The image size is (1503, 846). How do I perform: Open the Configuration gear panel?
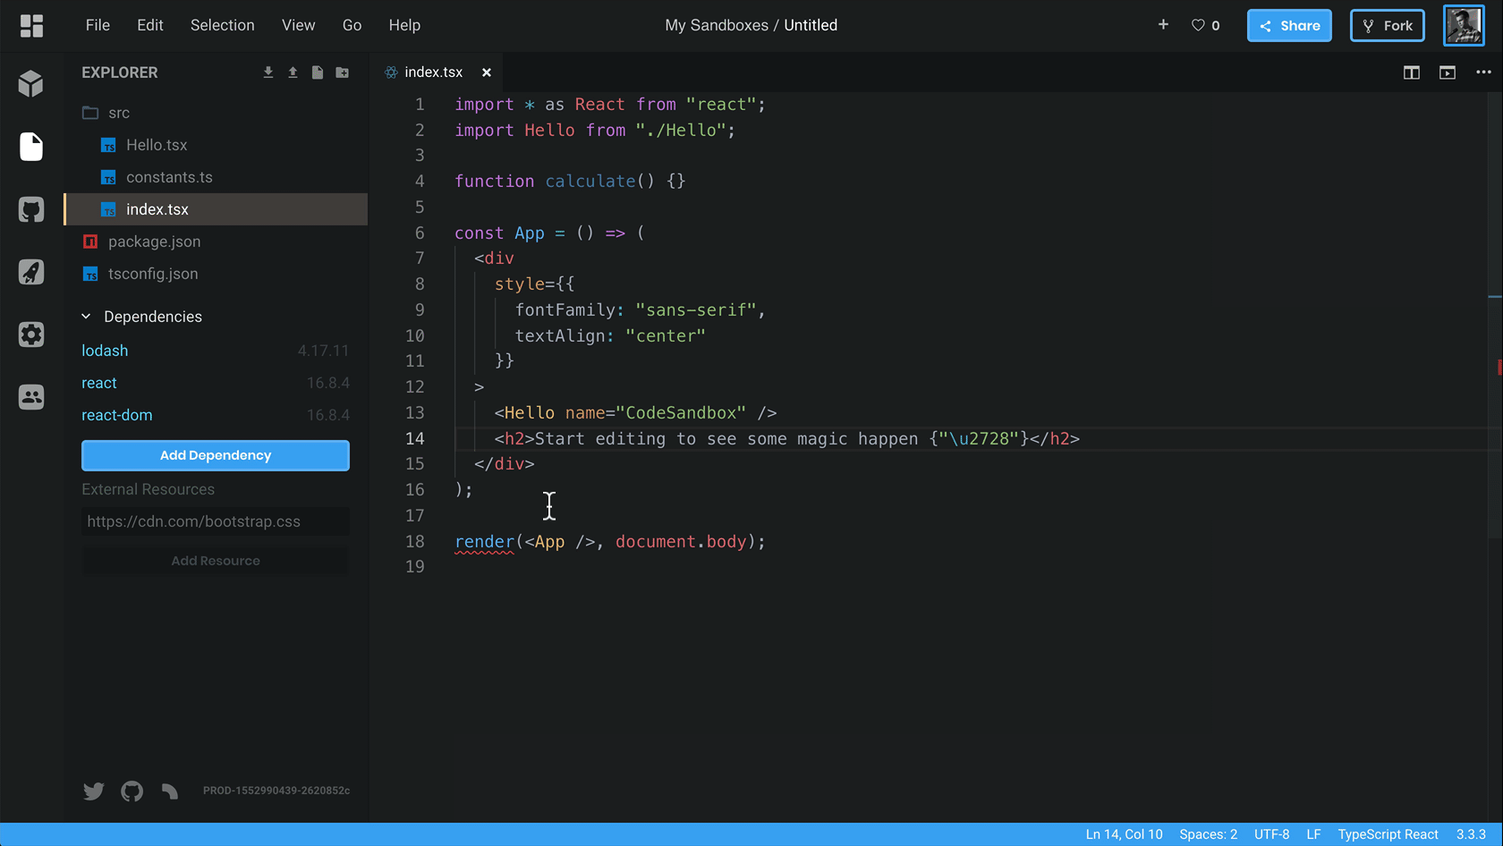pos(31,334)
